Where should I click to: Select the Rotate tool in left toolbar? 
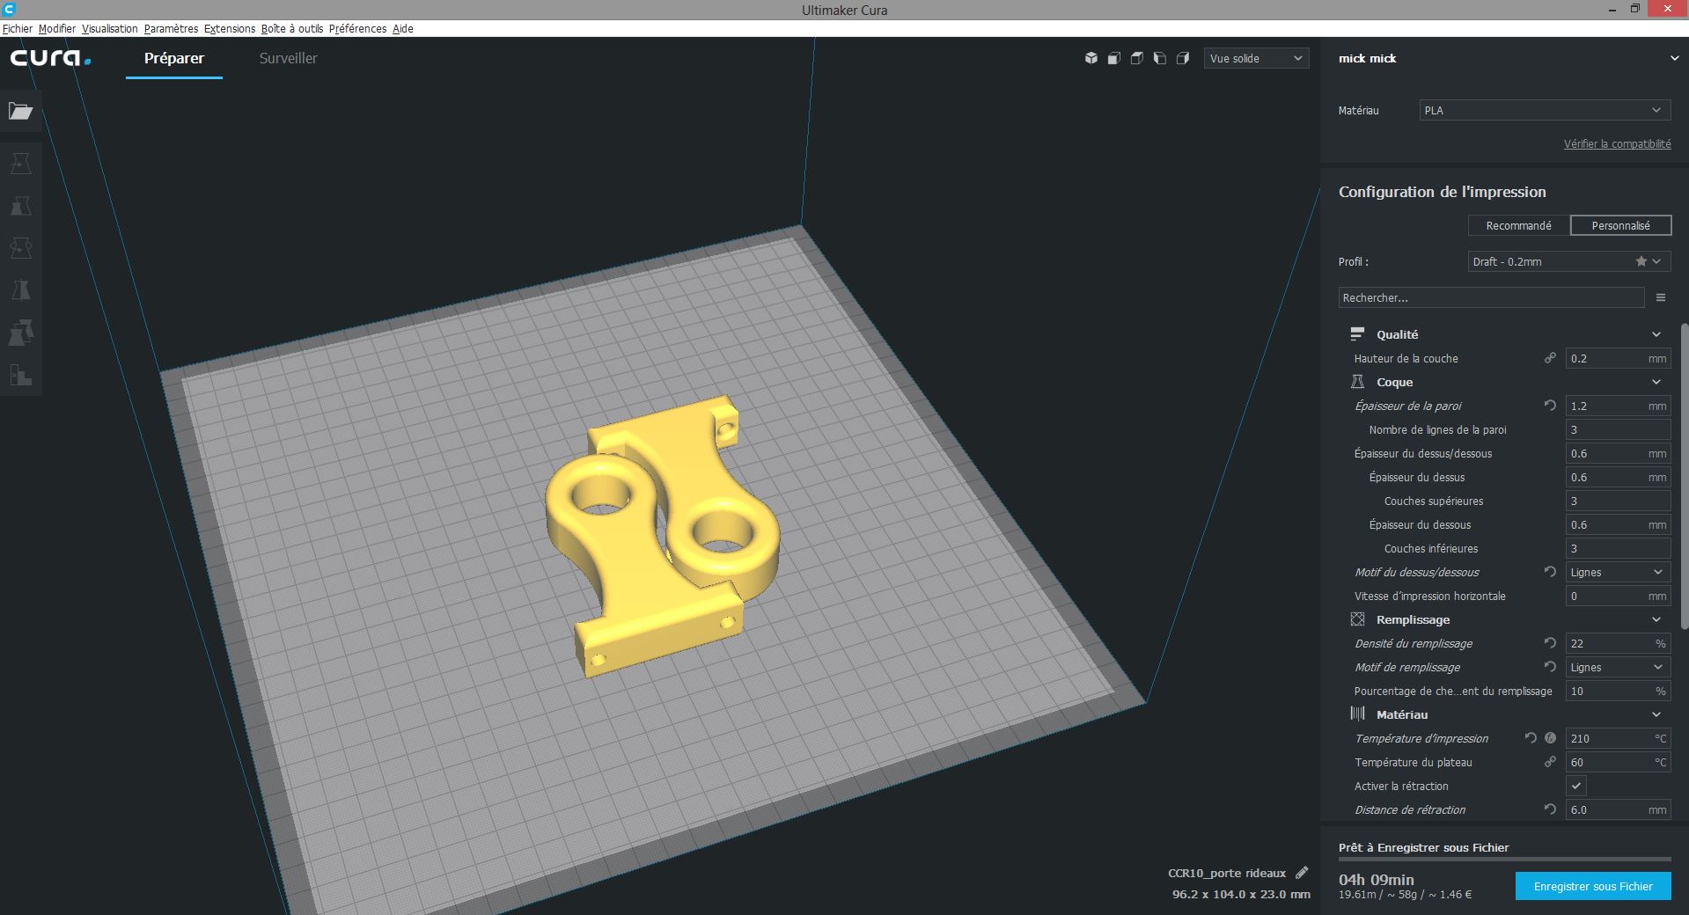click(20, 248)
